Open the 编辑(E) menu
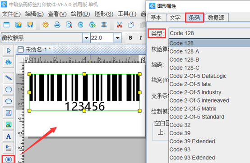The width and height of the screenshot is (250, 163). (34, 14)
